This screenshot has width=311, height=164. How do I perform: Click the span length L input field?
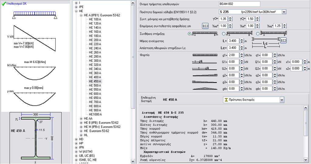pyautogui.click(x=233, y=41)
